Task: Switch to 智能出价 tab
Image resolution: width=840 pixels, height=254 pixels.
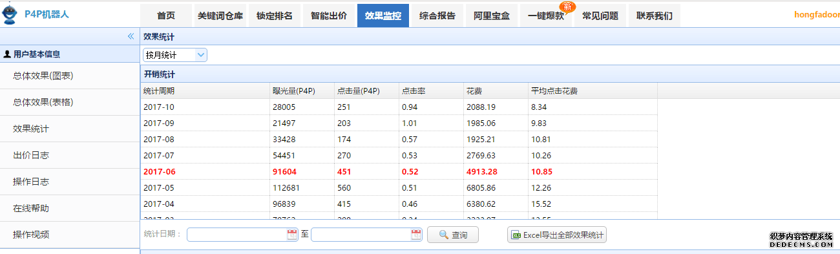Action: click(x=329, y=16)
